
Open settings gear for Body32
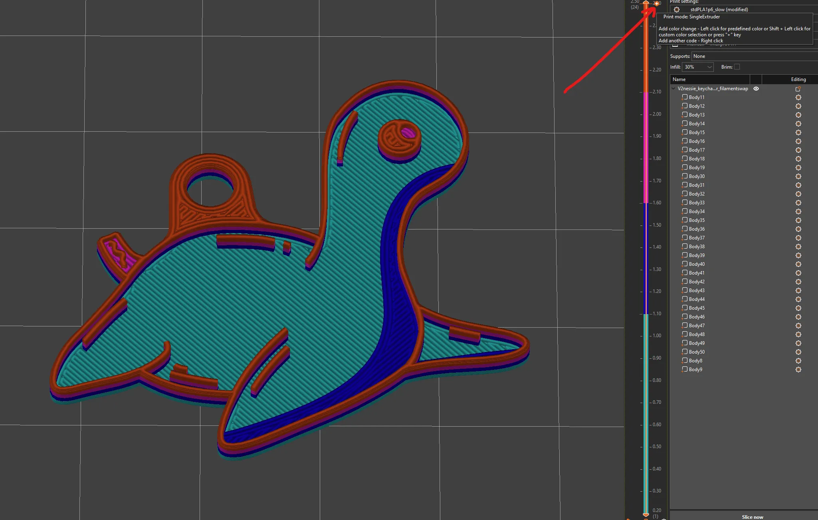[x=798, y=194]
